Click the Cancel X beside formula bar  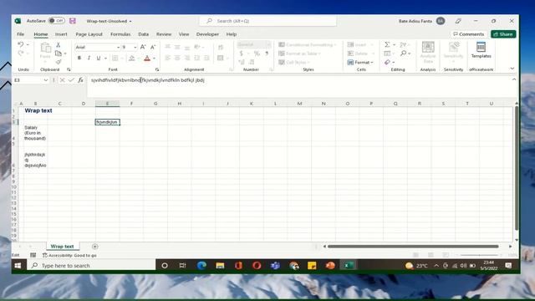[62, 80]
